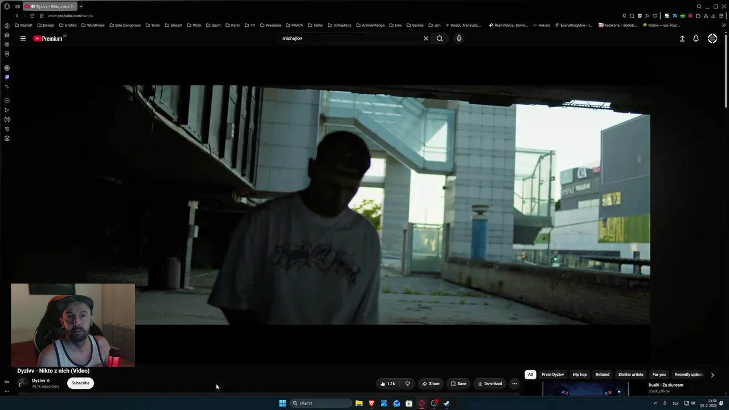Subscribe to the Dyzivv channel

[80, 383]
